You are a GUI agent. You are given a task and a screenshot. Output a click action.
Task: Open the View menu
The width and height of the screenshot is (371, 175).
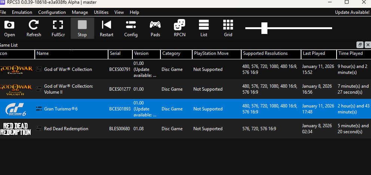(x=119, y=12)
